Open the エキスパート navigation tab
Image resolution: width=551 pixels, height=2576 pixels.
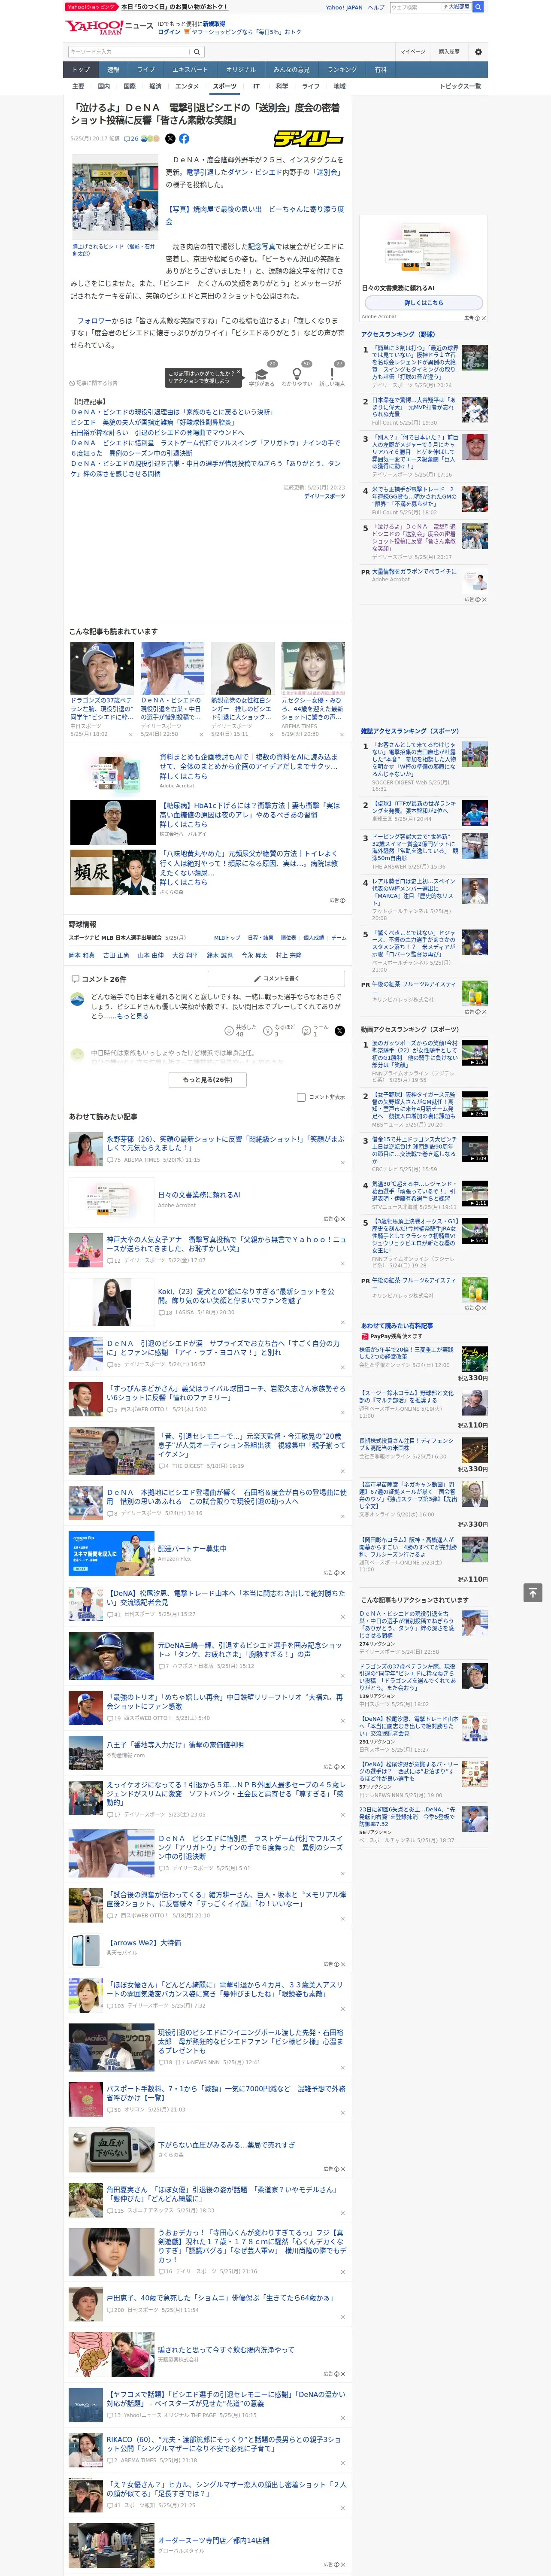point(190,70)
